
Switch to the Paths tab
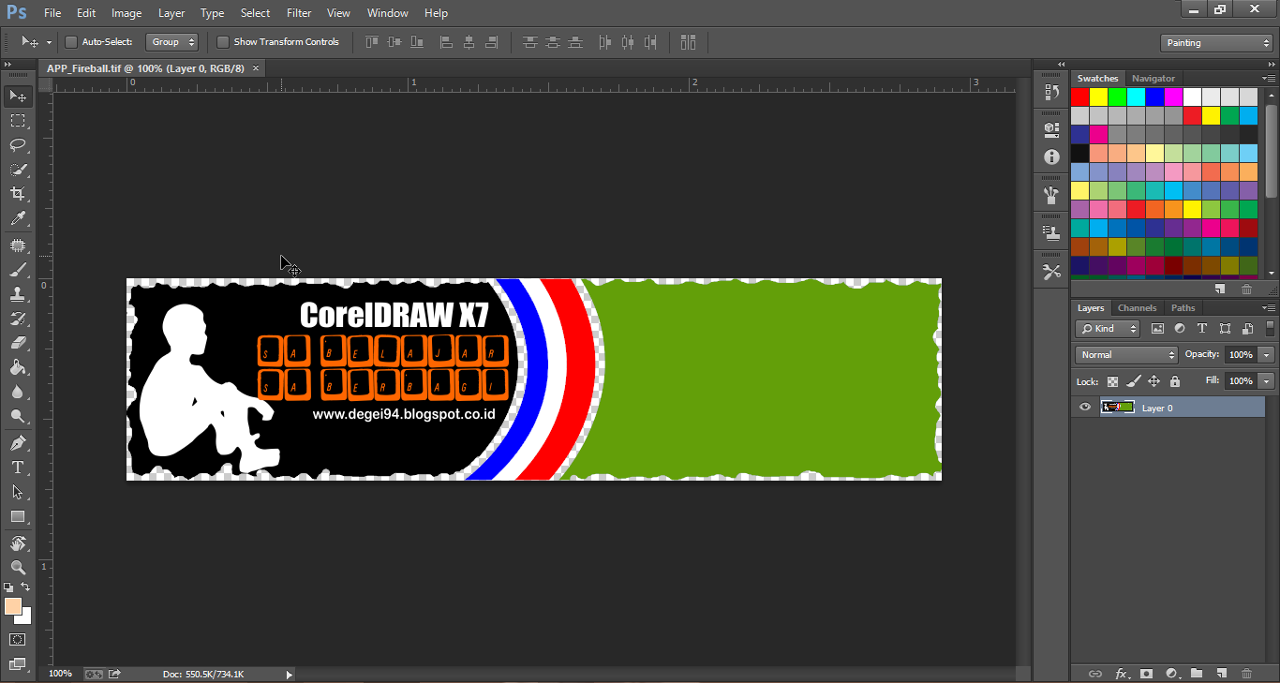pyautogui.click(x=1183, y=307)
